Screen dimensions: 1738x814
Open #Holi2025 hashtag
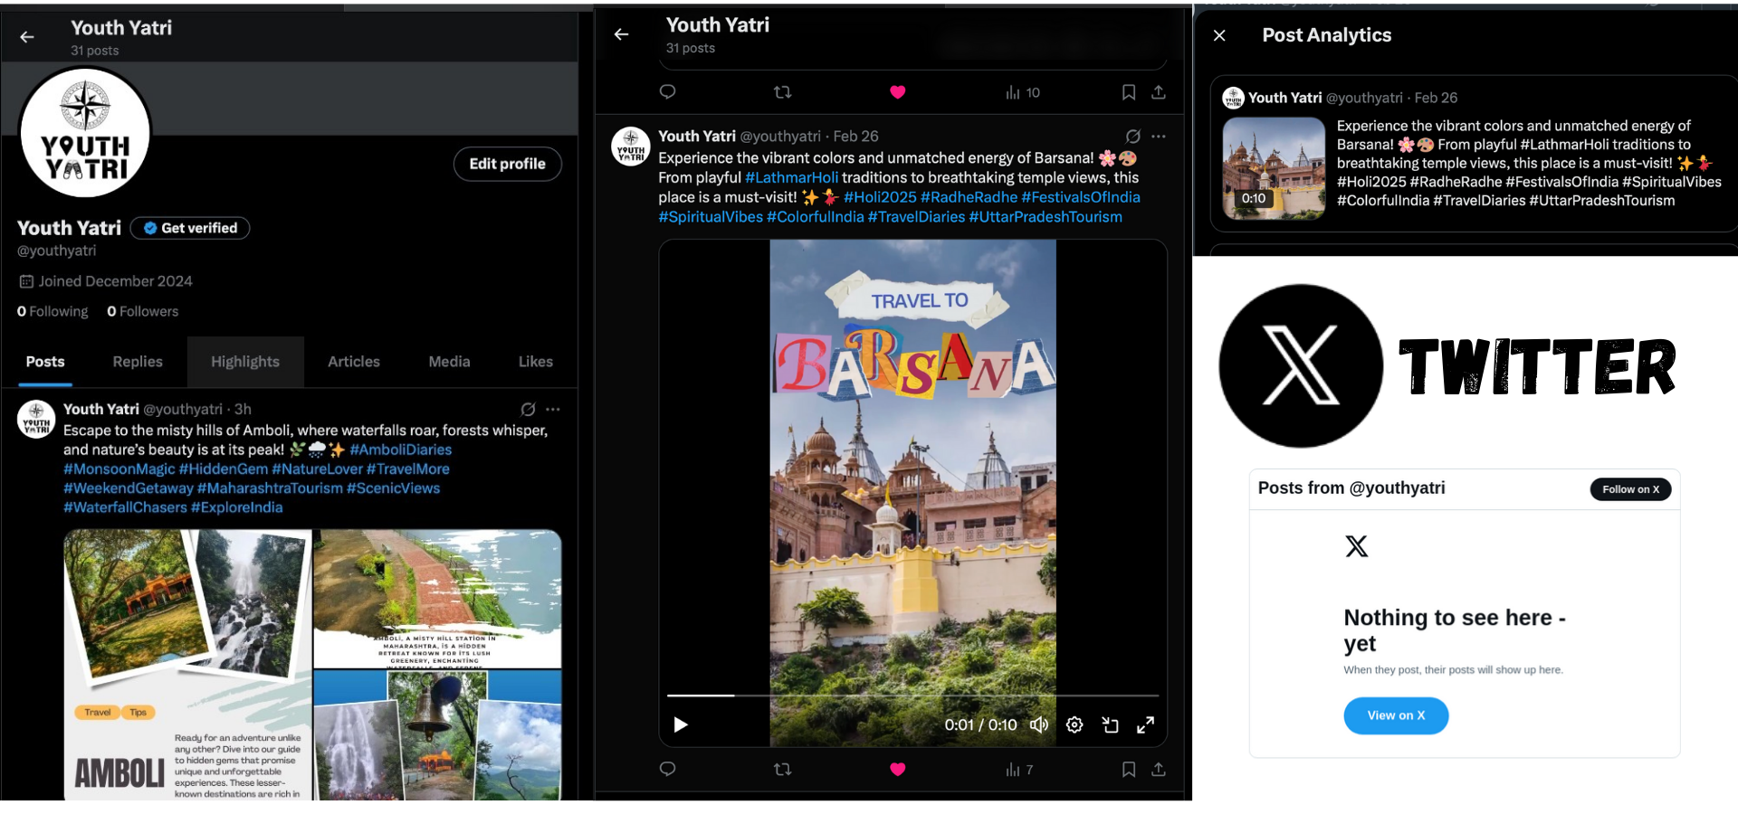point(881,197)
